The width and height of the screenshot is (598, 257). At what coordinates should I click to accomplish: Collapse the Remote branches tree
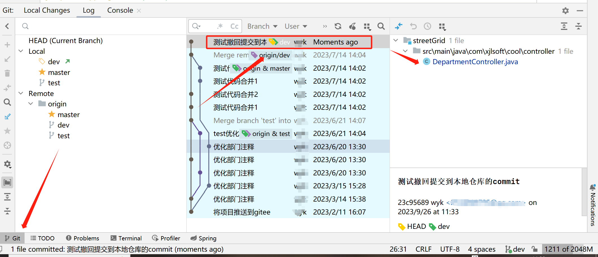21,93
